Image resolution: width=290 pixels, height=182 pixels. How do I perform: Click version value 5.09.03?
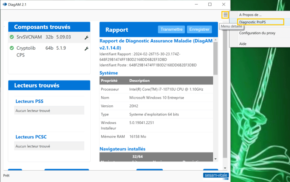pos(63,37)
